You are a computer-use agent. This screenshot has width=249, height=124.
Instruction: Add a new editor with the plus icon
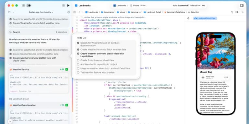pyautogui.click(x=243, y=12)
